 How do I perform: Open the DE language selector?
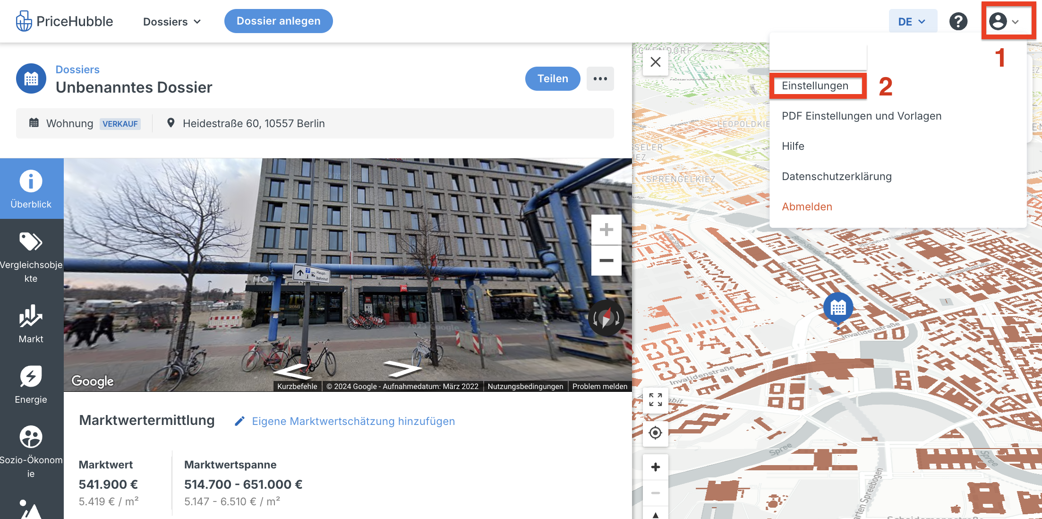point(913,22)
